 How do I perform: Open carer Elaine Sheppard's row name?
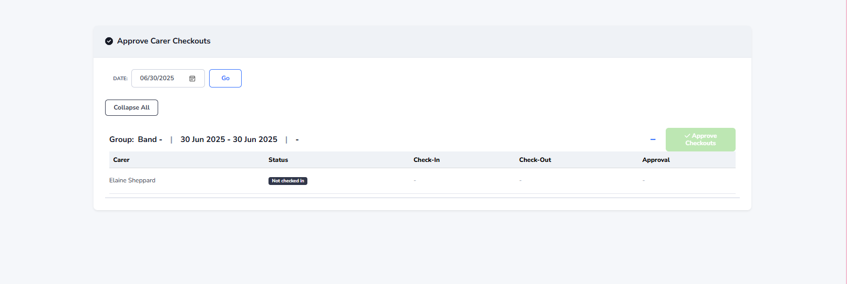point(132,180)
